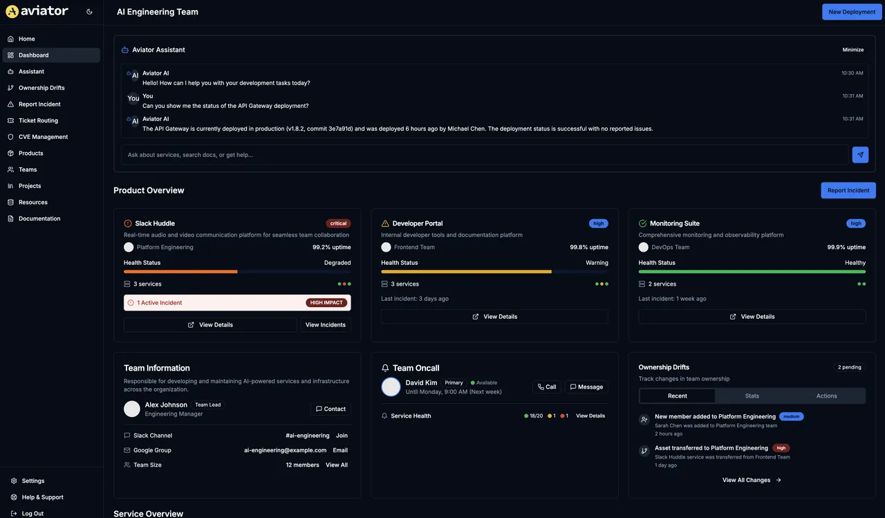Click Slack Huddle services stack icon

coord(127,284)
